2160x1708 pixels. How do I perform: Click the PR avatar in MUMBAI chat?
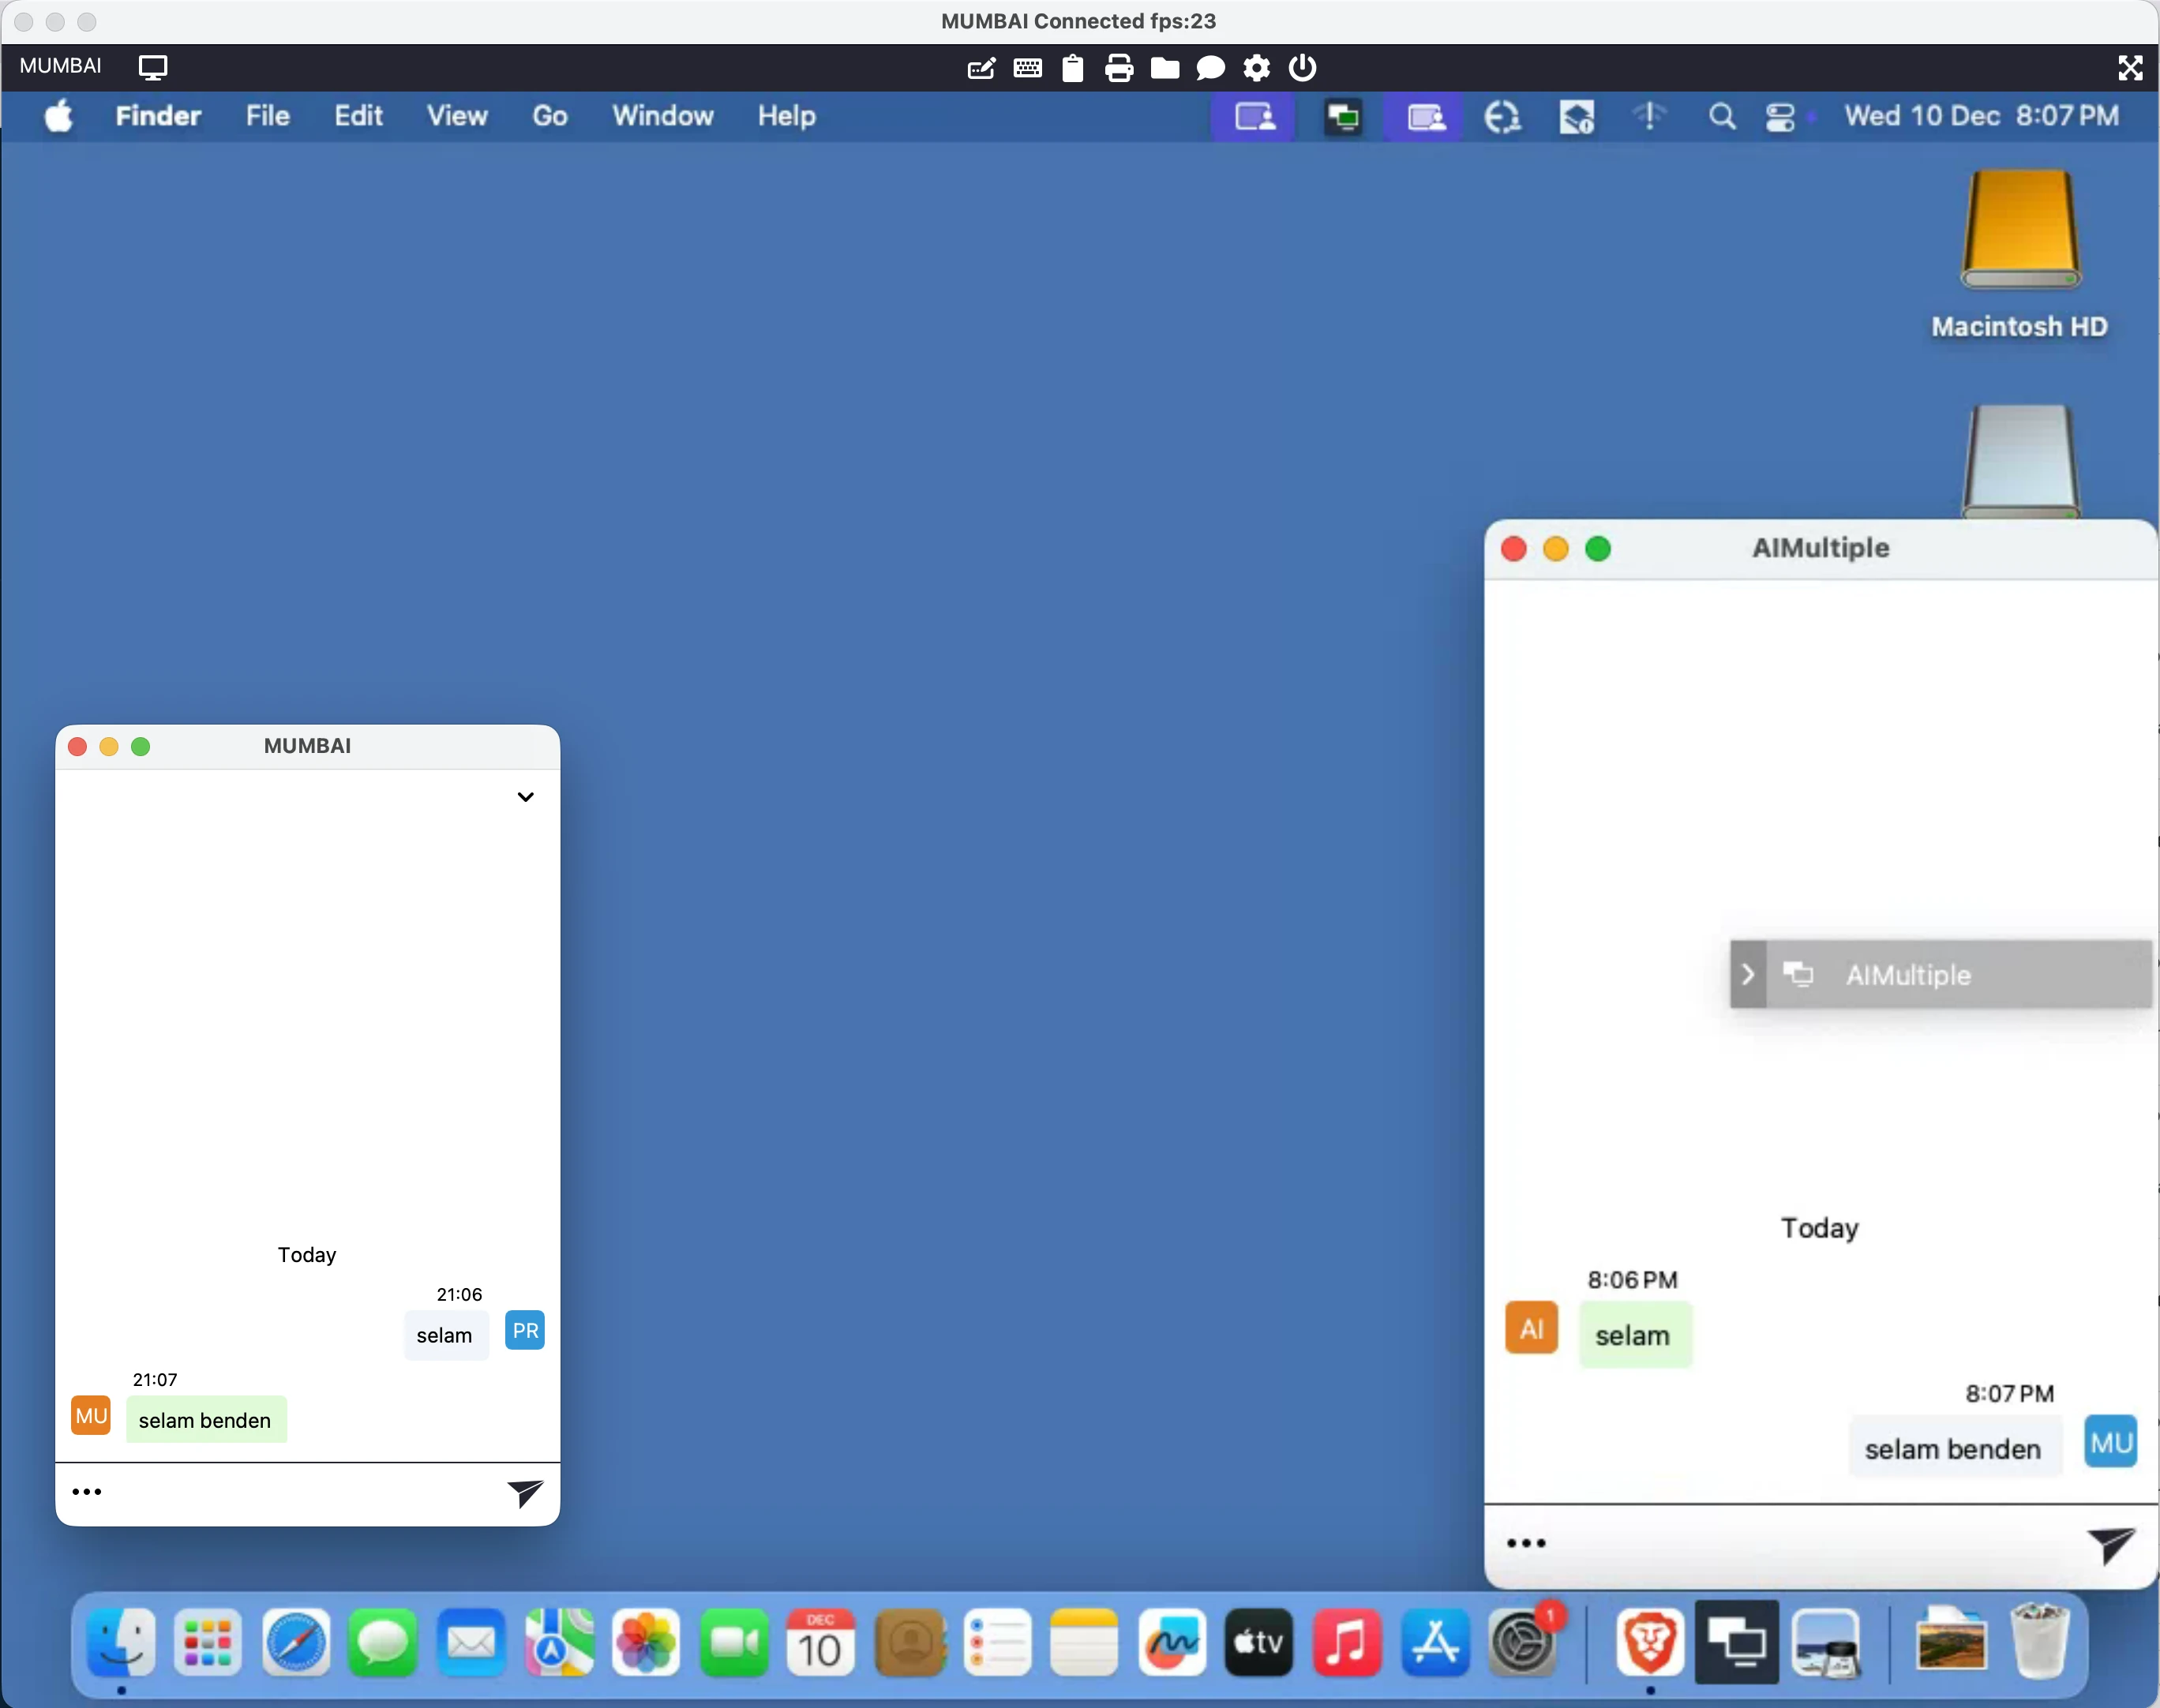tap(525, 1331)
